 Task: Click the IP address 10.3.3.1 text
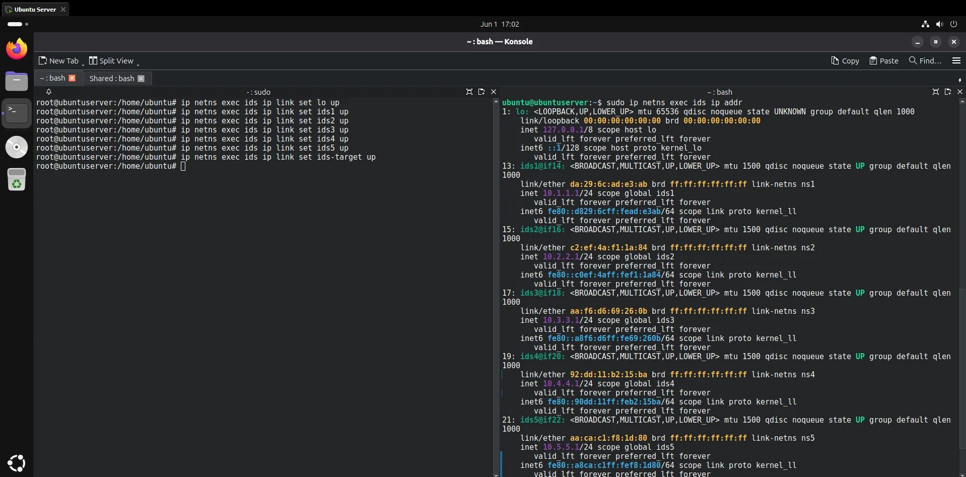tap(561, 320)
